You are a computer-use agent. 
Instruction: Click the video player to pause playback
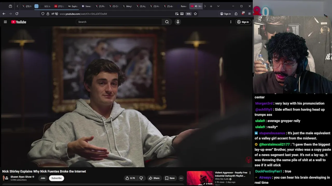126,97
